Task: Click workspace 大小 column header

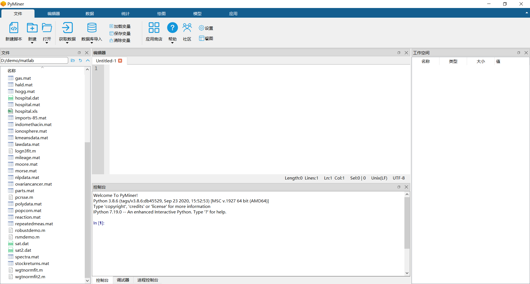Action: click(481, 61)
